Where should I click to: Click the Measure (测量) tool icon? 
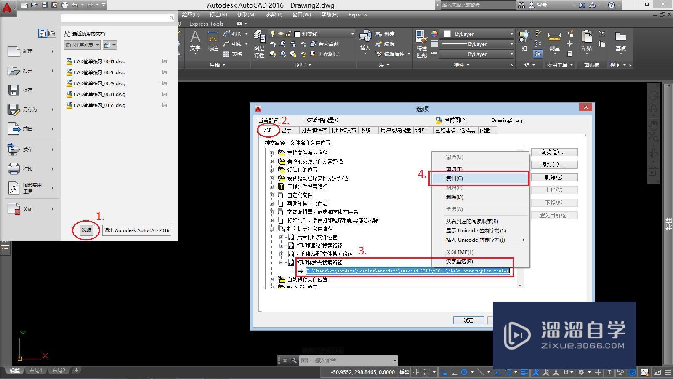[x=554, y=37]
